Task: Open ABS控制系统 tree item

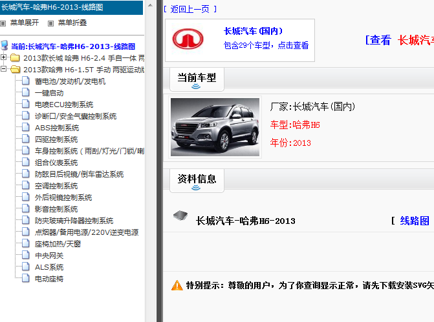Action: [x=57, y=128]
